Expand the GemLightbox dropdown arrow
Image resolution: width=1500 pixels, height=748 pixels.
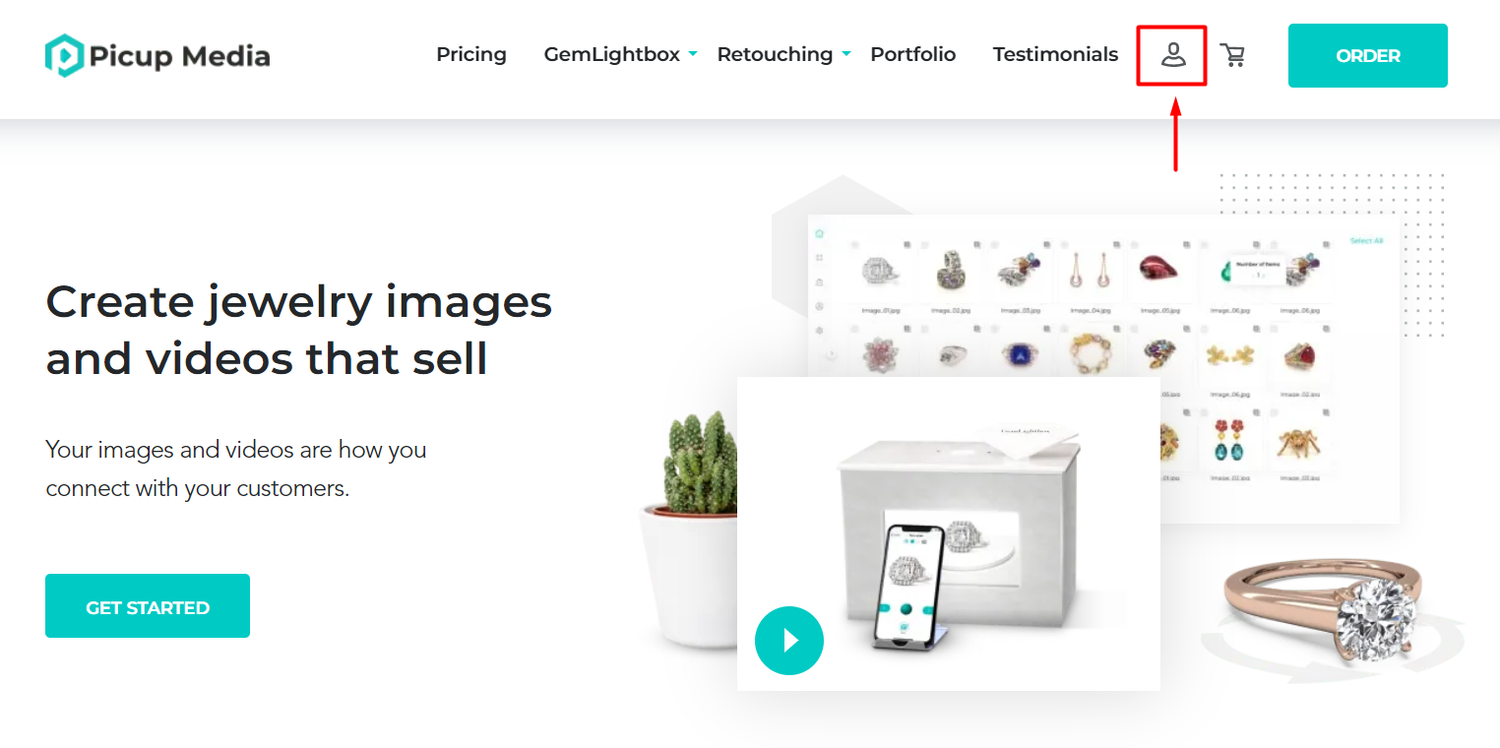click(693, 53)
